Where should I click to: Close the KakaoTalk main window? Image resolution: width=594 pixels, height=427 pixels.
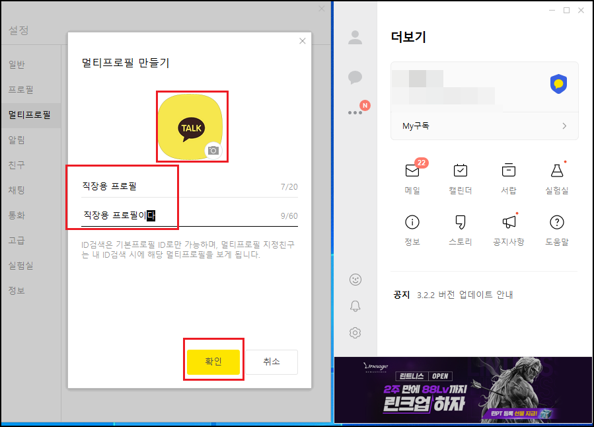[581, 10]
